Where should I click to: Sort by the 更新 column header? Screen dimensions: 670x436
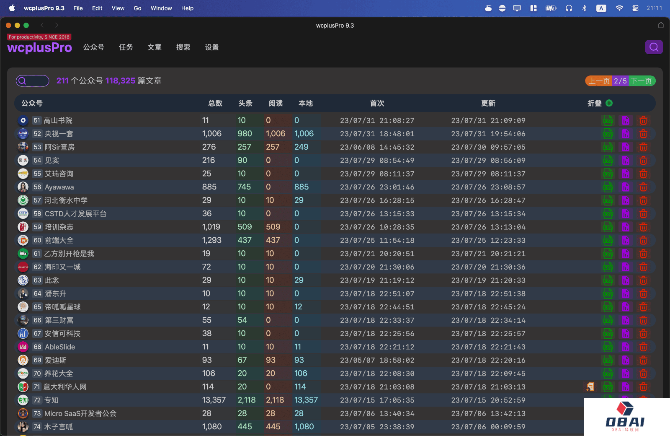(x=488, y=103)
